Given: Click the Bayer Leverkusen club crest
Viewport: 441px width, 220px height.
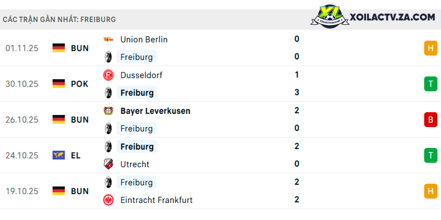Looking at the screenshot, I should click(108, 111).
